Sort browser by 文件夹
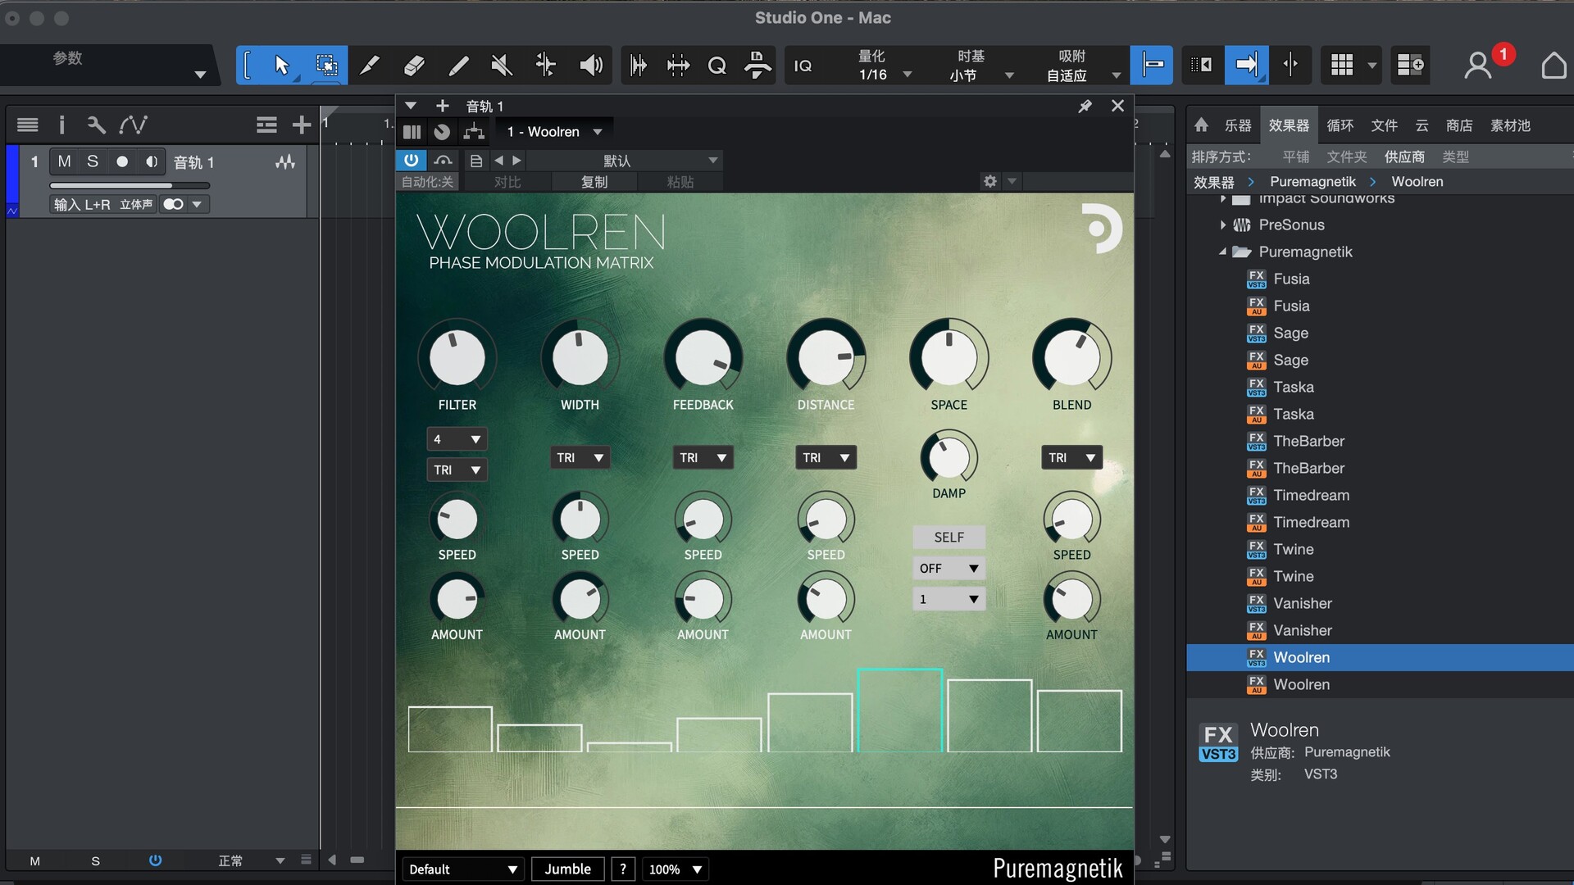Image resolution: width=1574 pixels, height=885 pixels. click(1346, 157)
